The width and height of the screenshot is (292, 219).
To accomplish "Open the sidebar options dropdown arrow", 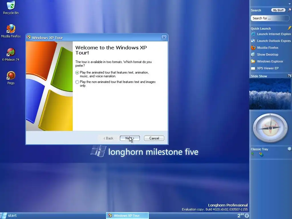I will 290,4.
